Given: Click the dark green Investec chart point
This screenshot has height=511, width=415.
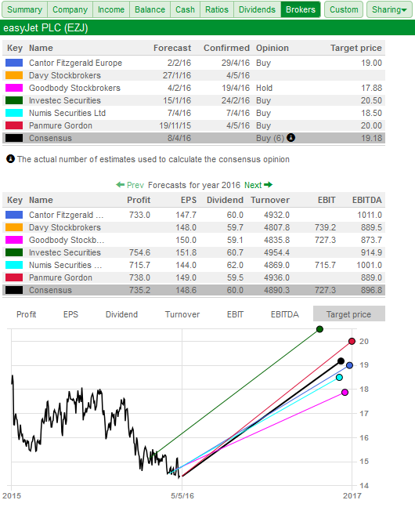Looking at the screenshot, I should click(x=319, y=329).
